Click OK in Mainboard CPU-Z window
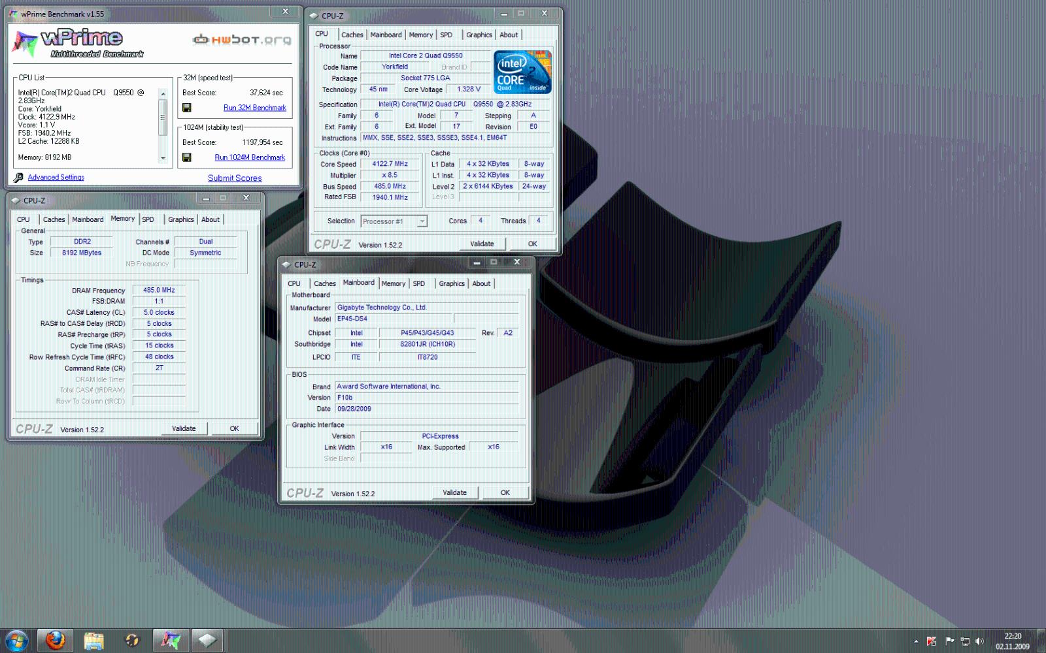The height and width of the screenshot is (653, 1046). 505,493
